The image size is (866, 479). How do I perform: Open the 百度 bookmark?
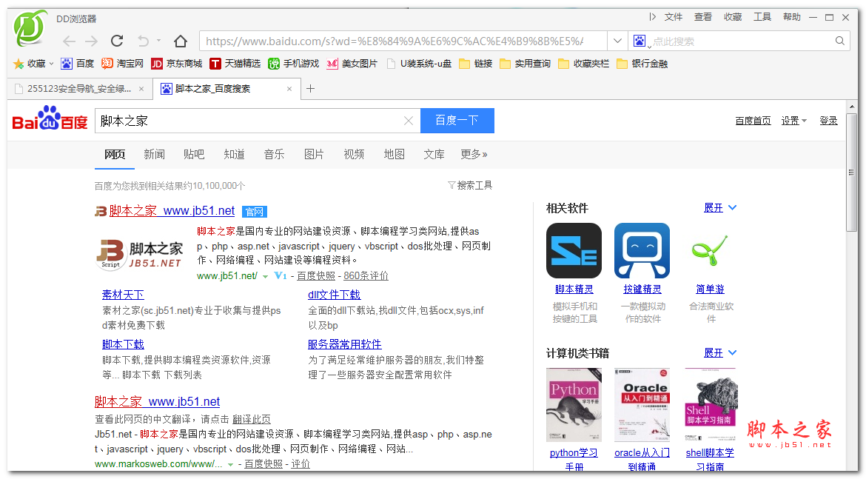(x=77, y=64)
